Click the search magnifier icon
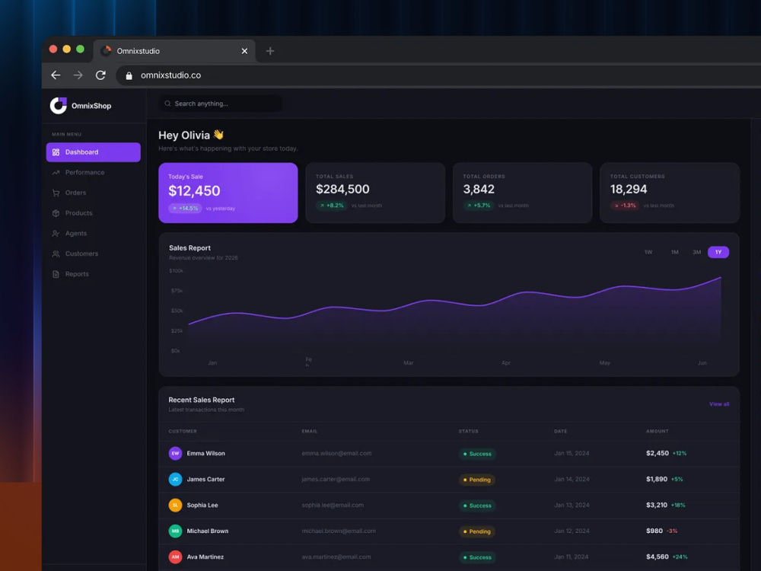This screenshot has width=761, height=571. 167,104
